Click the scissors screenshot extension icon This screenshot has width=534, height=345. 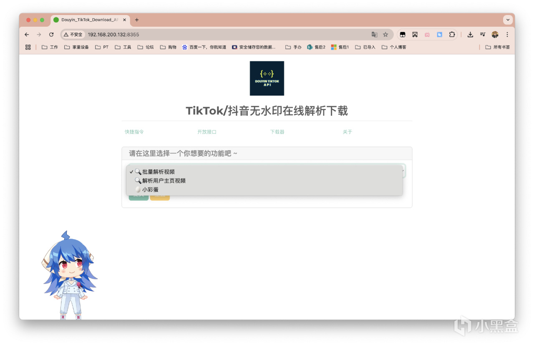pos(415,35)
